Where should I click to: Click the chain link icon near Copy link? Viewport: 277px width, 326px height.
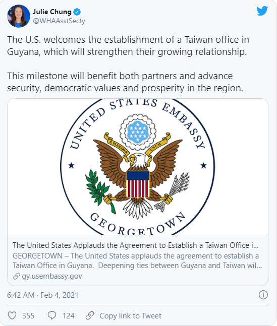click(x=90, y=315)
